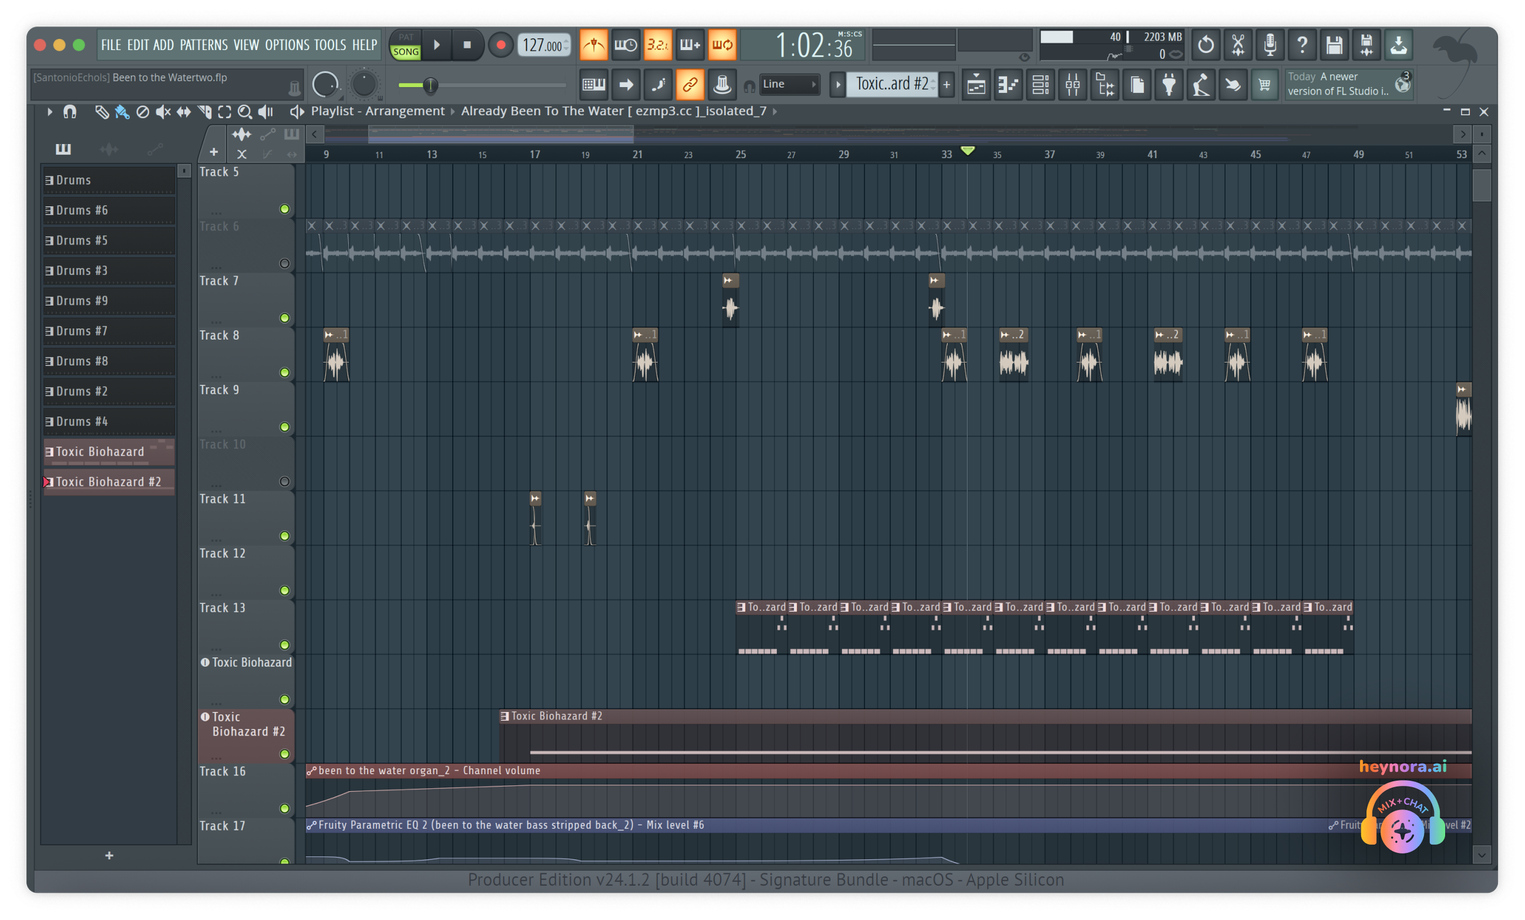Open the Mixer window icon
This screenshot has height=920, width=1525.
[1072, 85]
